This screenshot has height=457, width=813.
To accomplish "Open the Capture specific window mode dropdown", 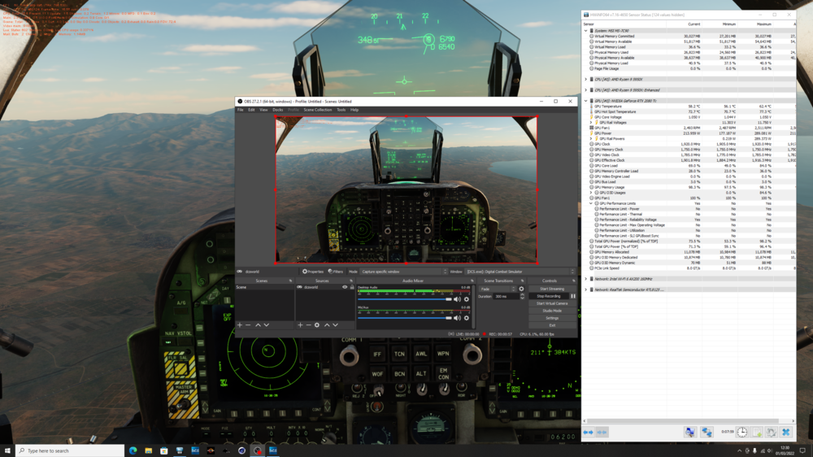I will pos(402,272).
